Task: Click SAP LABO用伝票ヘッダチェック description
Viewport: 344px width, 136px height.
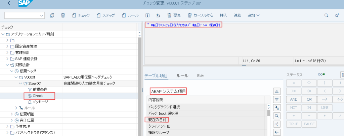Action: [88, 77]
